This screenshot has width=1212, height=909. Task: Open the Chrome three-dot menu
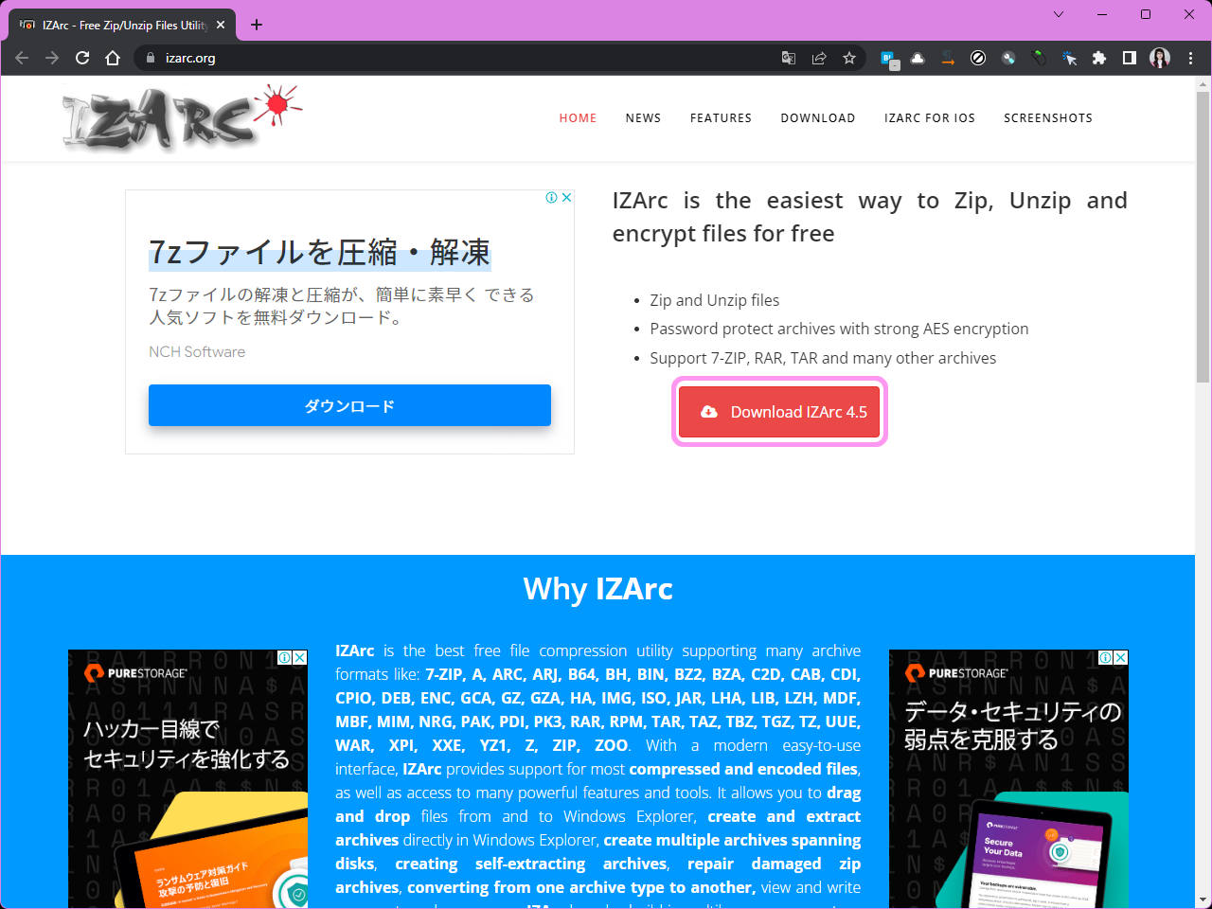click(x=1191, y=58)
